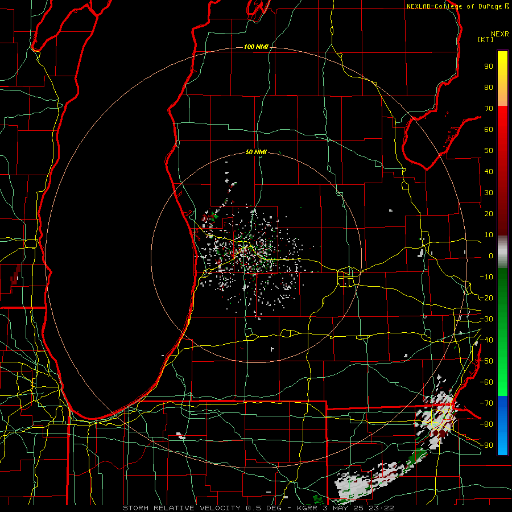The image size is (512, 512).
Task: Click the NEXR label above the color bar
Action: (500, 34)
